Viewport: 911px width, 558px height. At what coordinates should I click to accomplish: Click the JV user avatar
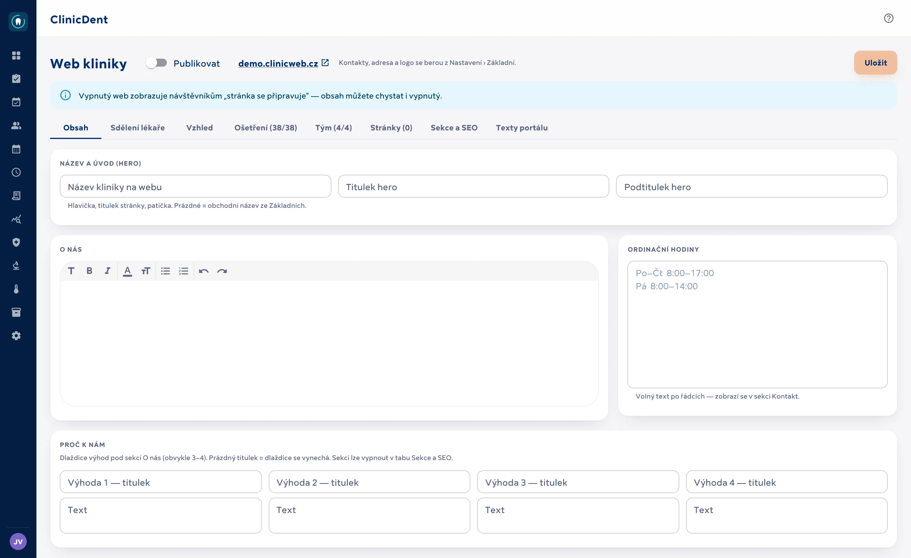(18, 542)
